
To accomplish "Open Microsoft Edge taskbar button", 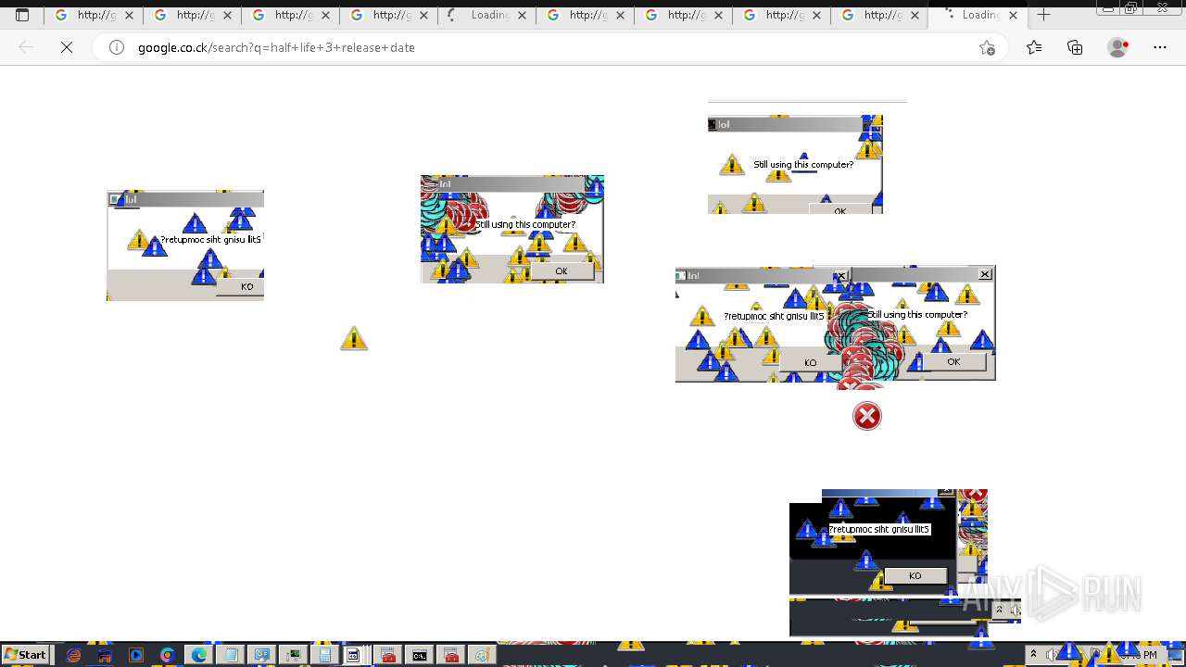I will click(199, 655).
